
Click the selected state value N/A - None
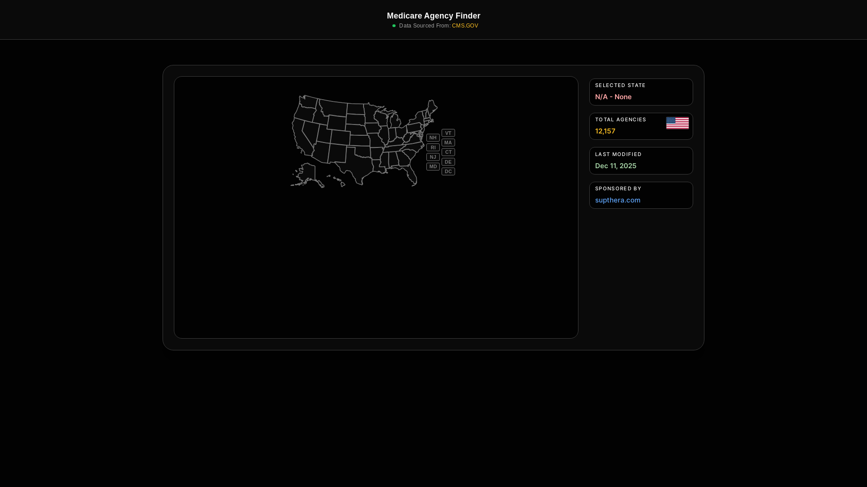click(x=613, y=97)
